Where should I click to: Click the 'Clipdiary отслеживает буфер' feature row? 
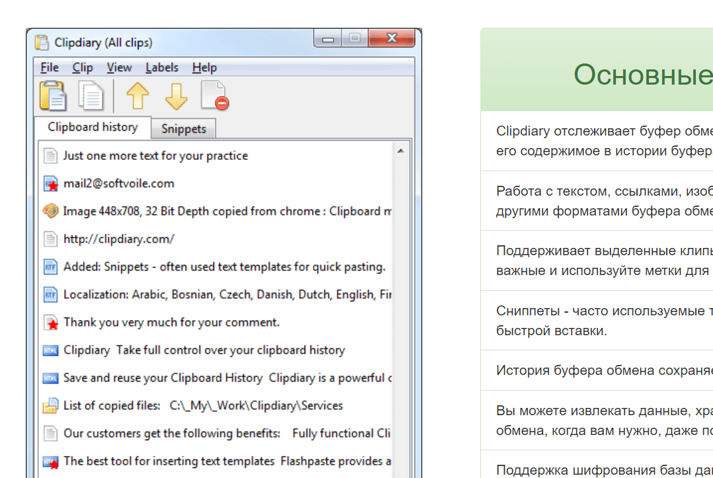tap(597, 141)
